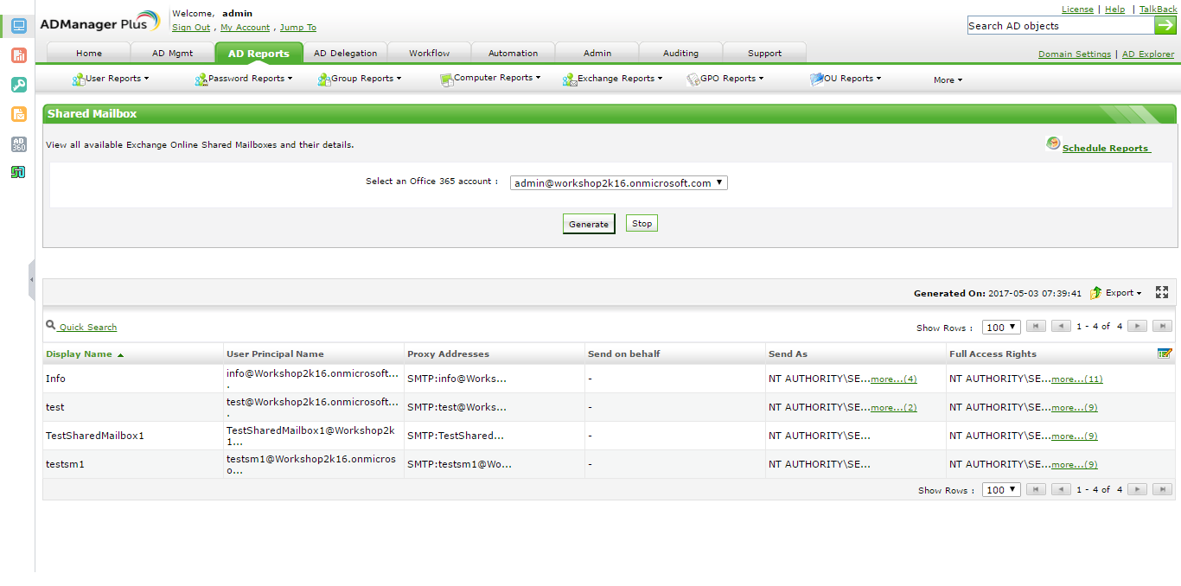Screen dimensions: 1181x586
Task: Open the bottom Show Rows dropdown
Action: pyautogui.click(x=1001, y=490)
